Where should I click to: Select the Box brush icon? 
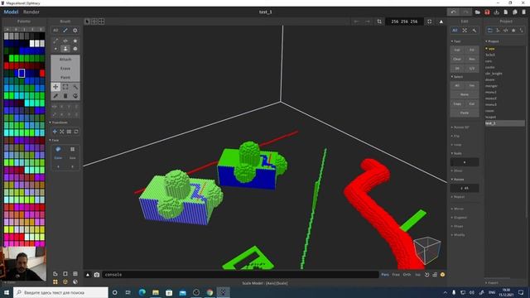point(75,49)
